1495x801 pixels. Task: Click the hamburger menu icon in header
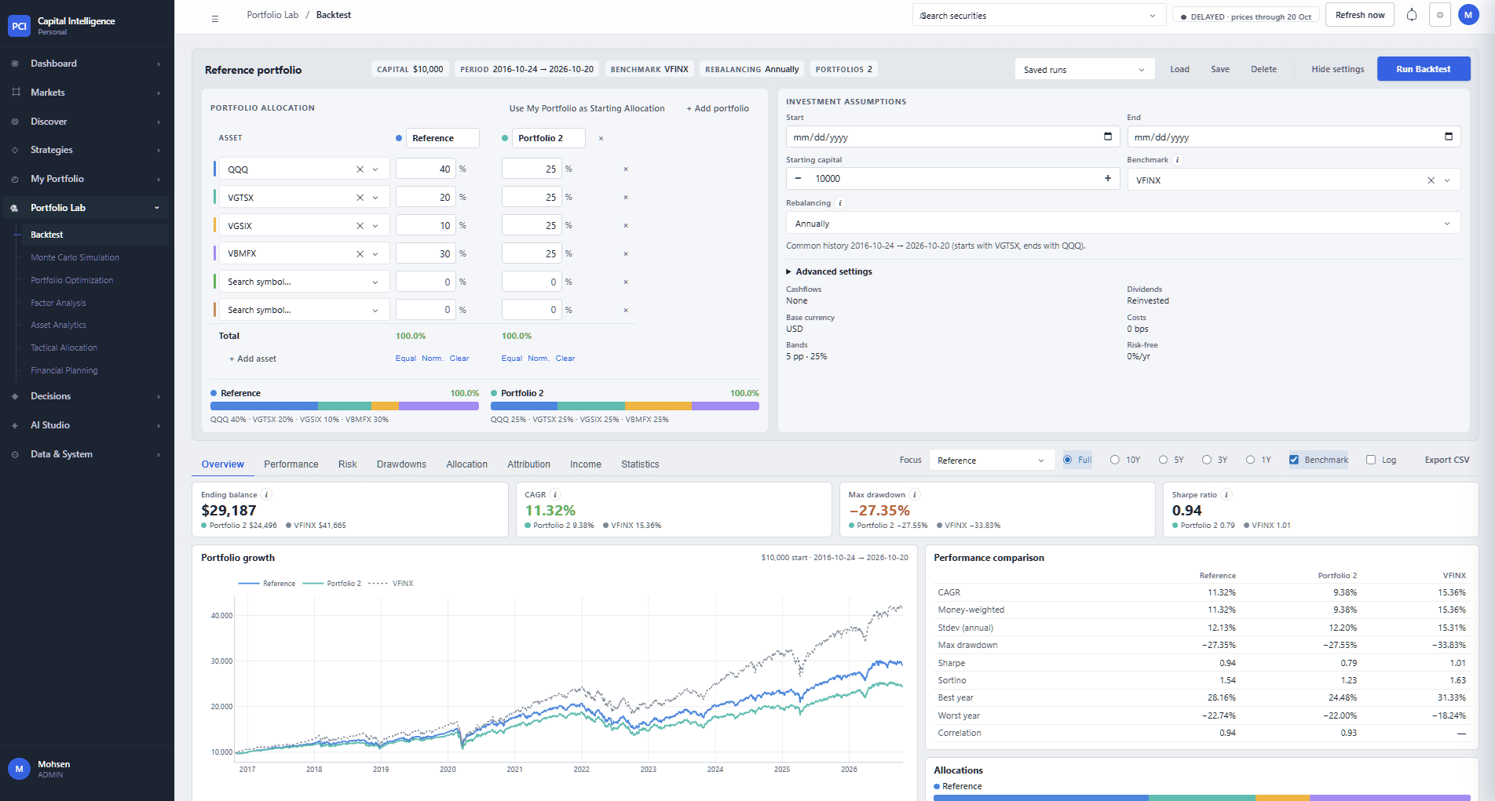point(215,17)
